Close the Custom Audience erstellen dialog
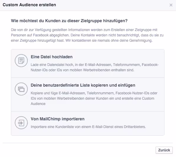176x157 pixels. pyautogui.click(x=171, y=5)
